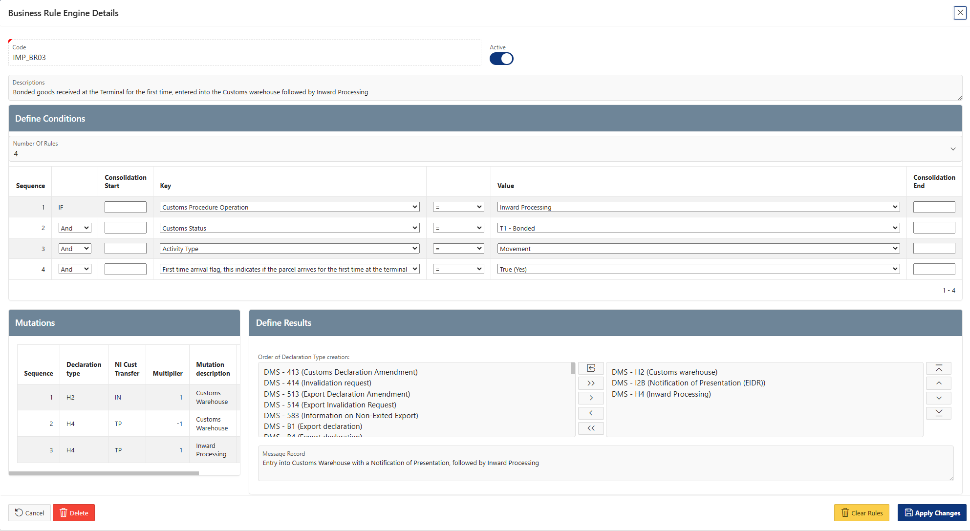Click the yellow Clear Rules button
This screenshot has width=970, height=531.
coord(862,513)
